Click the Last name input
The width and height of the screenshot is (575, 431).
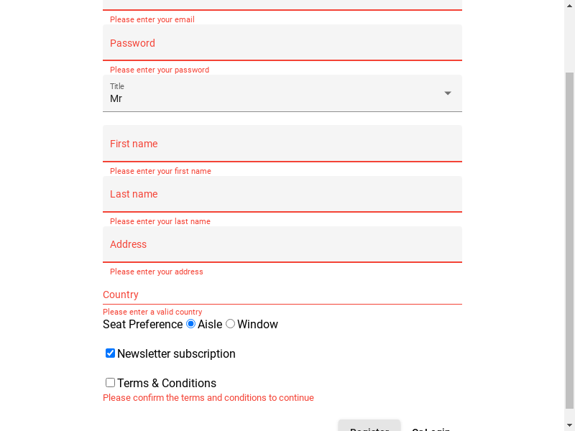[282, 194]
